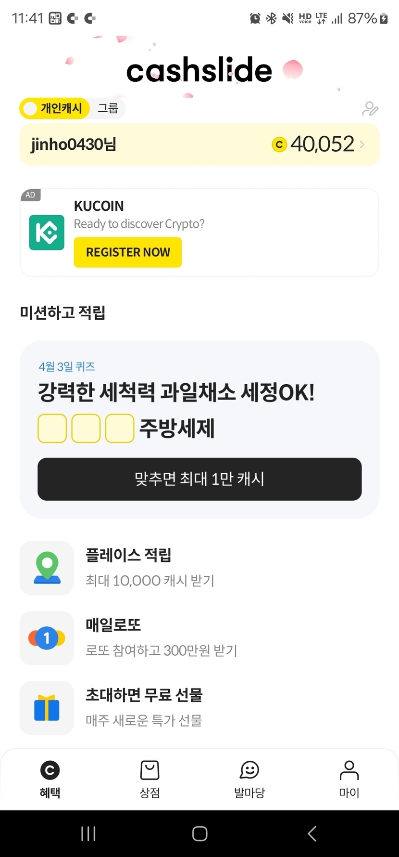Go to the 마이 tab
Screen dimensions: 399x857
[349, 779]
